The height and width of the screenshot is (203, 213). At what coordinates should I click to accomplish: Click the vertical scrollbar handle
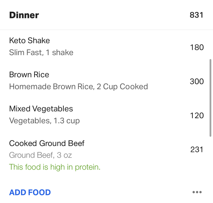[210, 98]
